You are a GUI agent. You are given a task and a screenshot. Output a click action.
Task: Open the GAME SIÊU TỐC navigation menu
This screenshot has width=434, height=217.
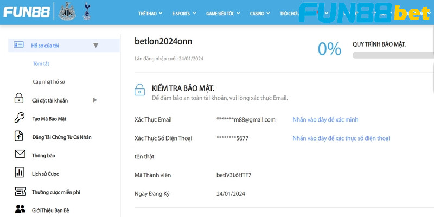pos(223,13)
